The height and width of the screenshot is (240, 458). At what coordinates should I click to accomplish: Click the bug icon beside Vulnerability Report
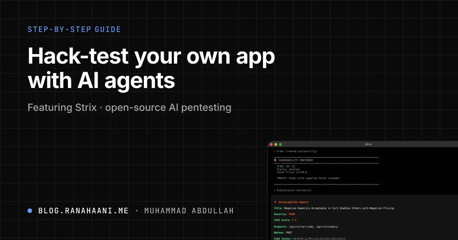275,202
